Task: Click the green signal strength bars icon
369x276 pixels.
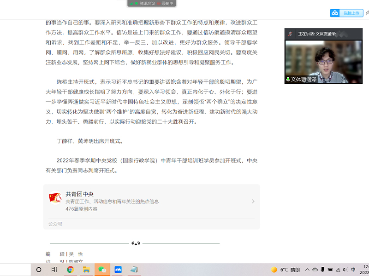Action: tap(131, 4)
